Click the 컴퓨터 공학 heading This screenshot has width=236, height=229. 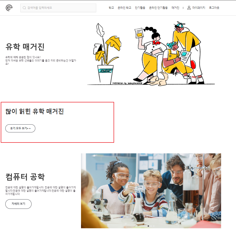tap(25, 177)
